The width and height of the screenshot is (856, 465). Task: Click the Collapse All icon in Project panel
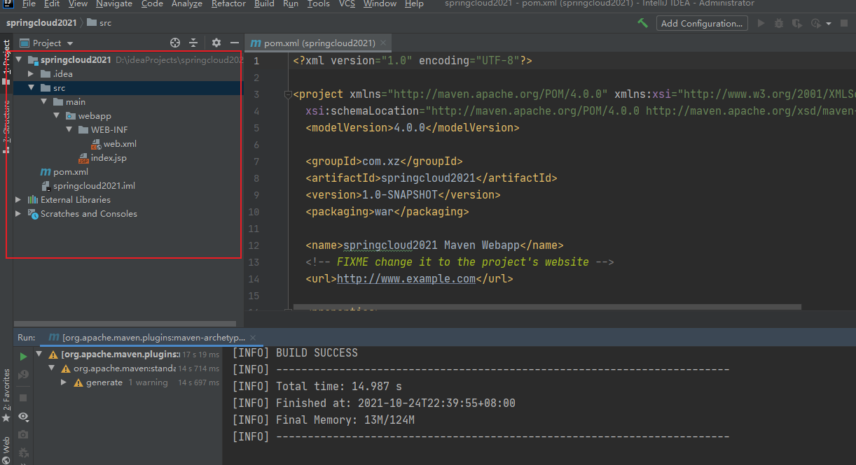click(194, 43)
